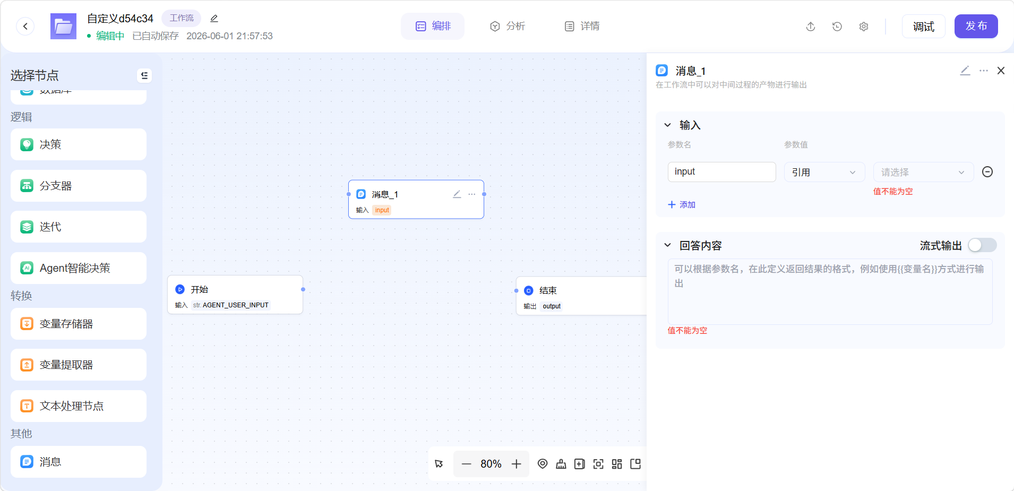Open the 请选择 value dropdown
Viewport: 1014px width, 491px height.
pyautogui.click(x=923, y=172)
